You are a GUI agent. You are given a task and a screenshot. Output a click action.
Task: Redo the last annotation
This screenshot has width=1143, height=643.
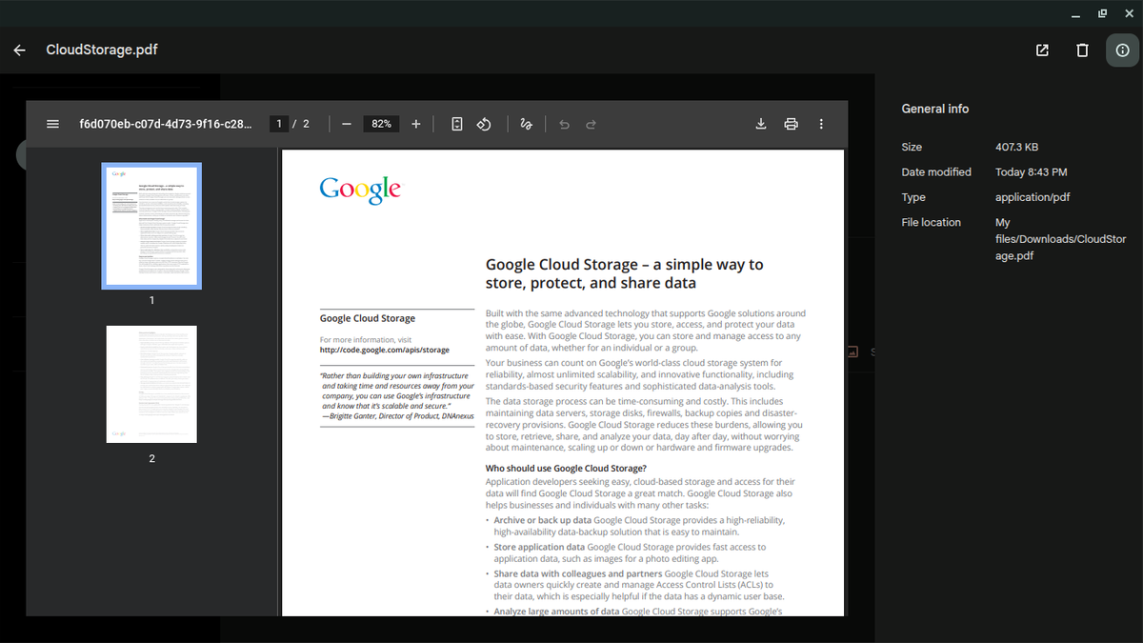(591, 124)
